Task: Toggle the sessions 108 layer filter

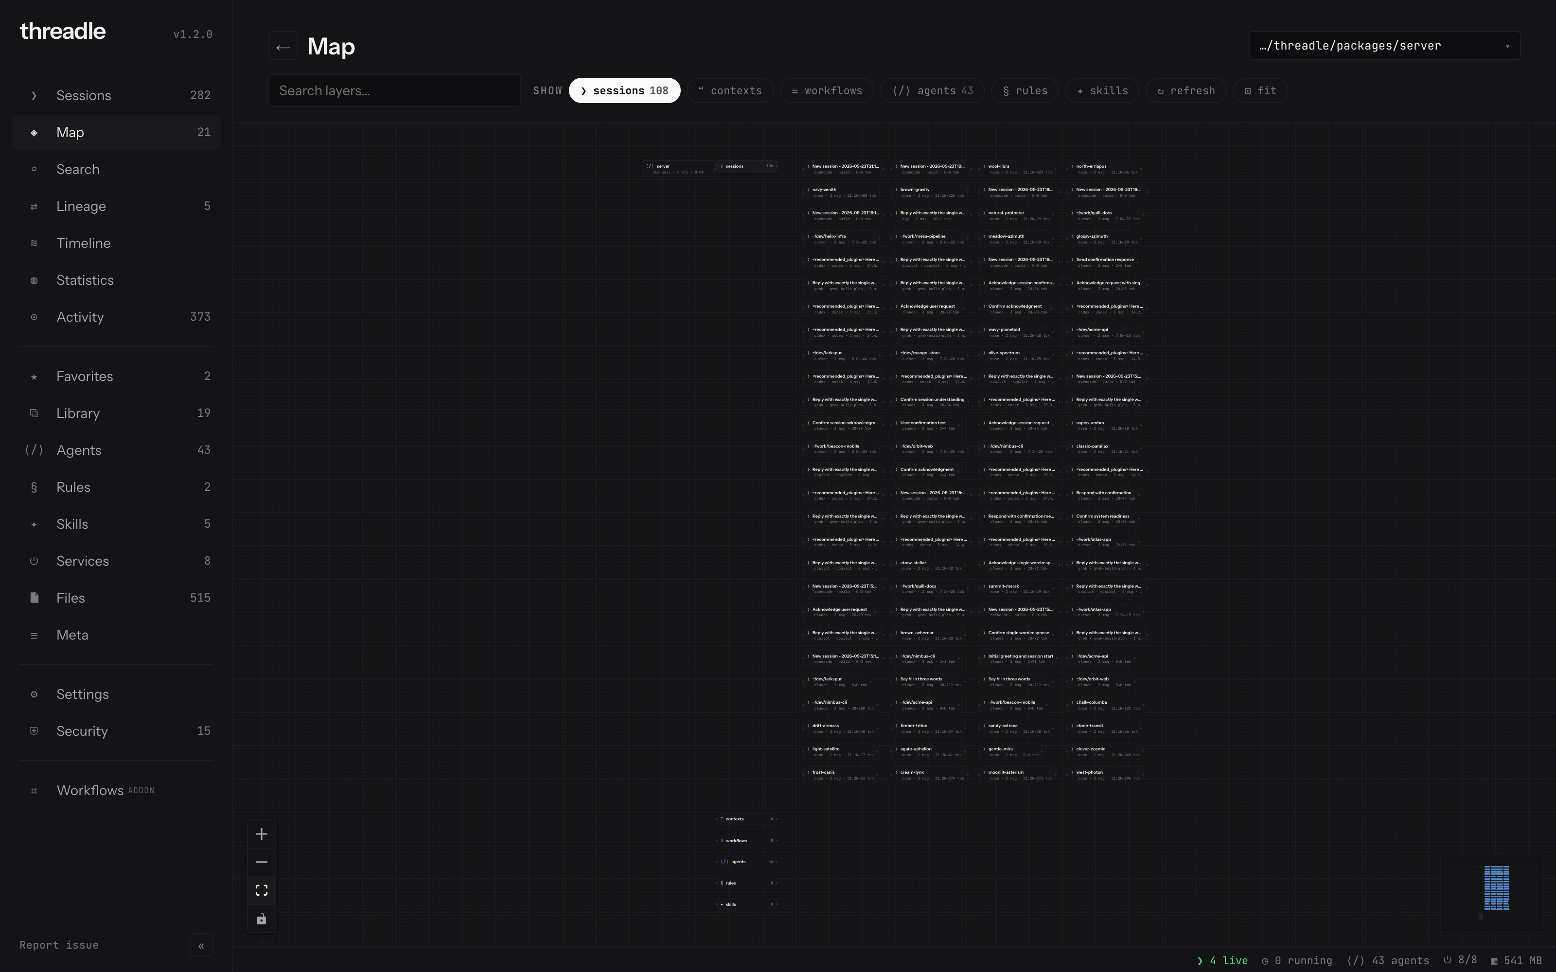Action: pyautogui.click(x=624, y=91)
